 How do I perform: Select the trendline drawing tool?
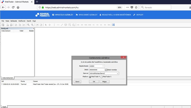point(62,25)
